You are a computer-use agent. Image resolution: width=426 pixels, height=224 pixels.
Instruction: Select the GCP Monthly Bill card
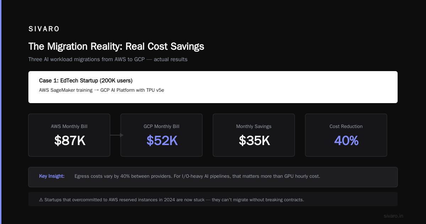[x=162, y=135]
